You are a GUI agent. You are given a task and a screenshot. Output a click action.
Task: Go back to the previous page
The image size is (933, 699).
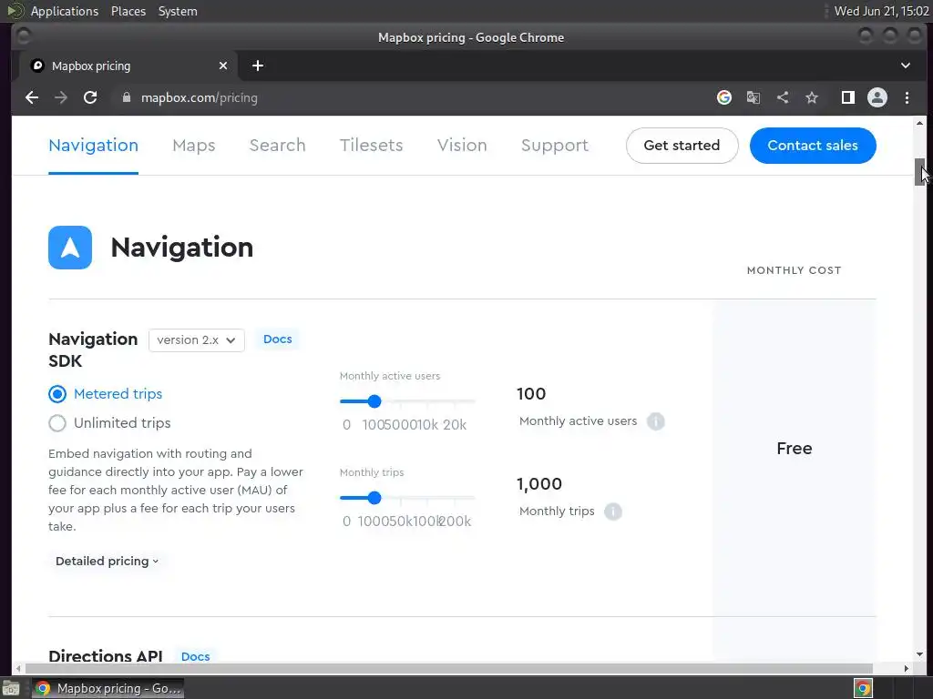[x=32, y=97]
